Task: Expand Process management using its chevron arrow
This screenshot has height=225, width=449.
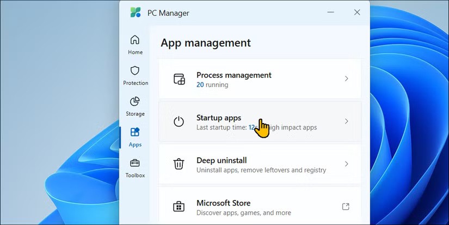Action: click(x=346, y=79)
